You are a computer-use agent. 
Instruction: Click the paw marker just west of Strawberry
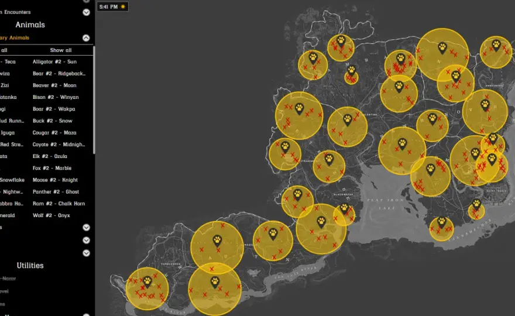tap(285, 147)
